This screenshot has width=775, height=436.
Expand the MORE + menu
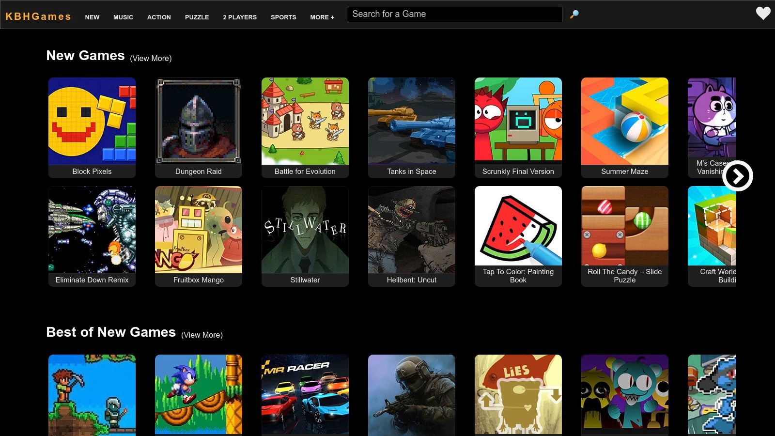pyautogui.click(x=322, y=17)
